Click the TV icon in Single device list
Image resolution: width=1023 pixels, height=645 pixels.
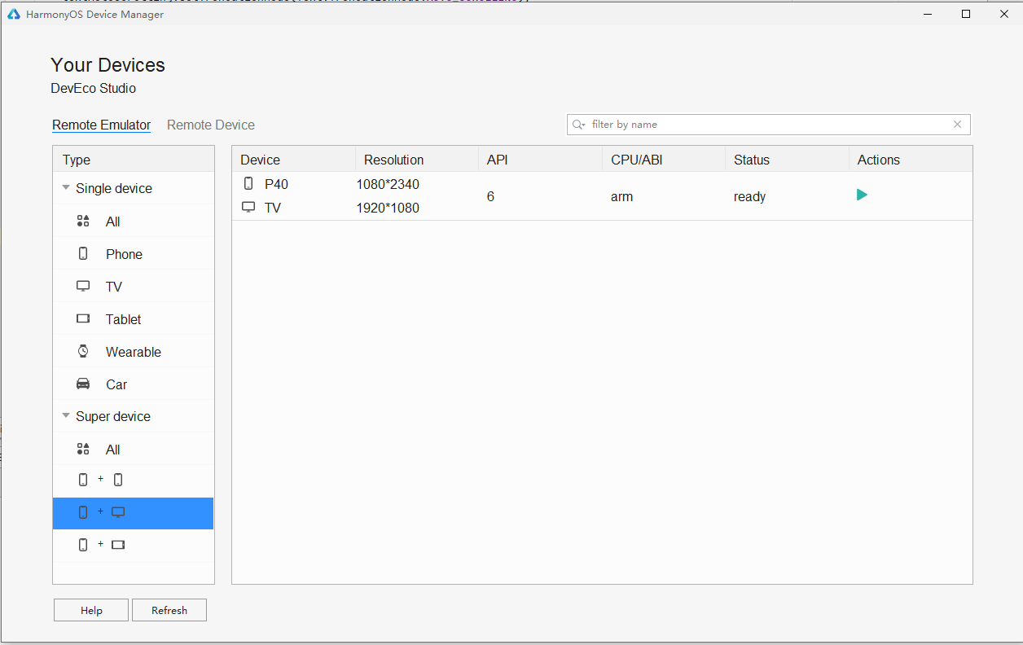click(83, 286)
